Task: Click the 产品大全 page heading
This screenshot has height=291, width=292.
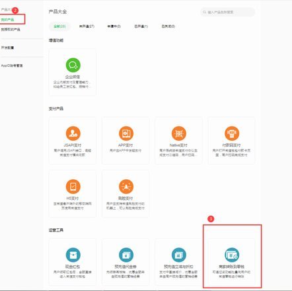Action: point(57,12)
